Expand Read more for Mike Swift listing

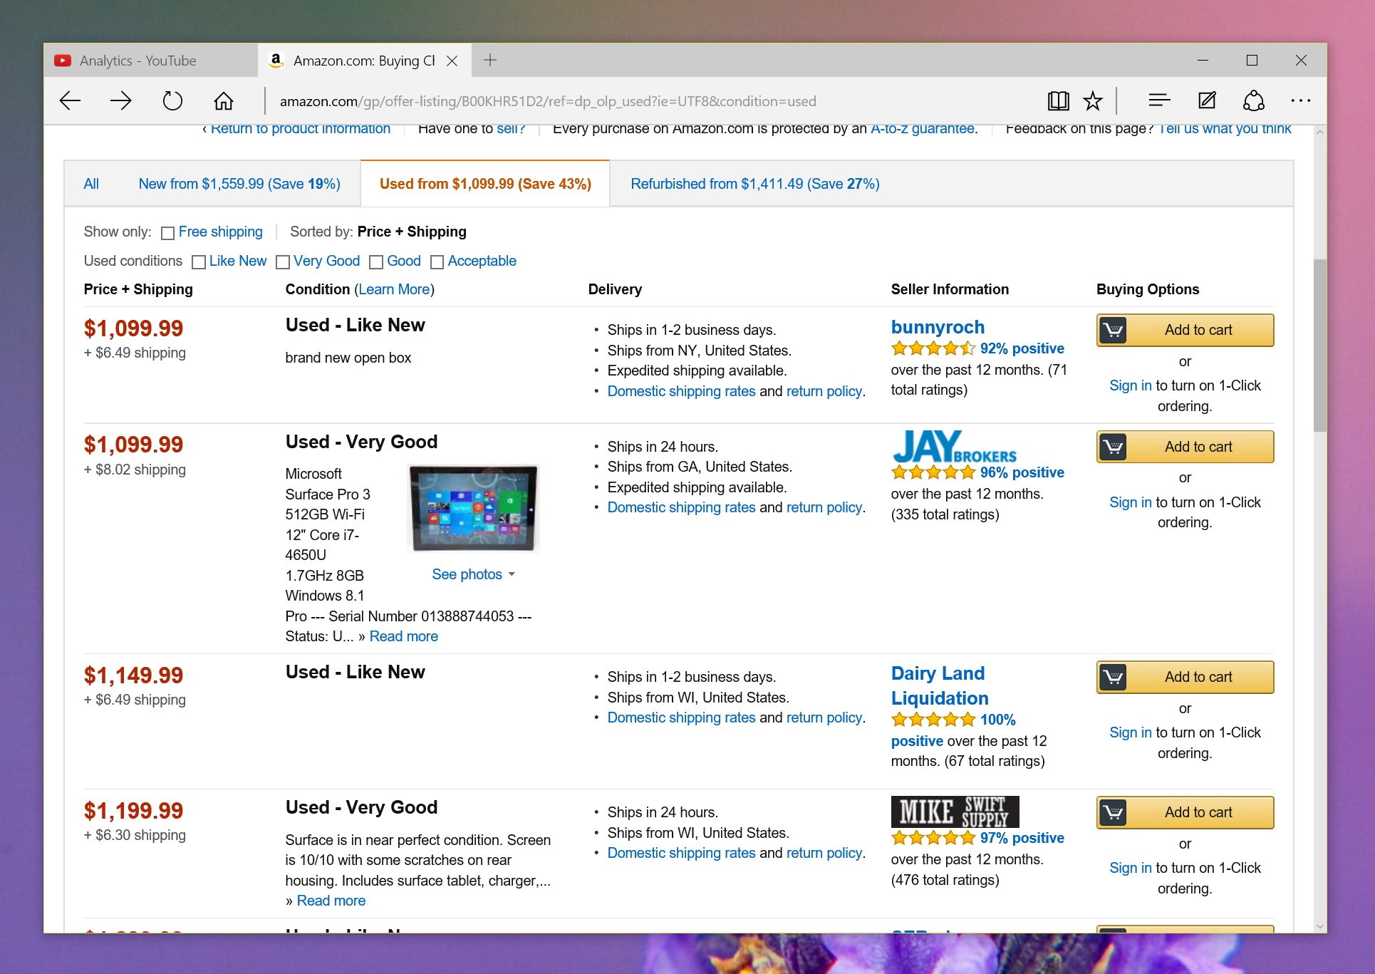tap(331, 901)
